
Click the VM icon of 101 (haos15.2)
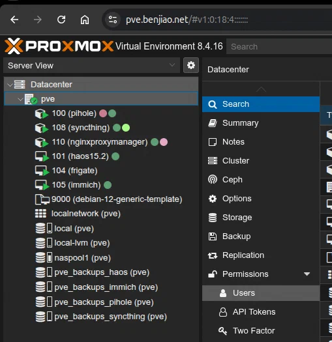click(42, 156)
